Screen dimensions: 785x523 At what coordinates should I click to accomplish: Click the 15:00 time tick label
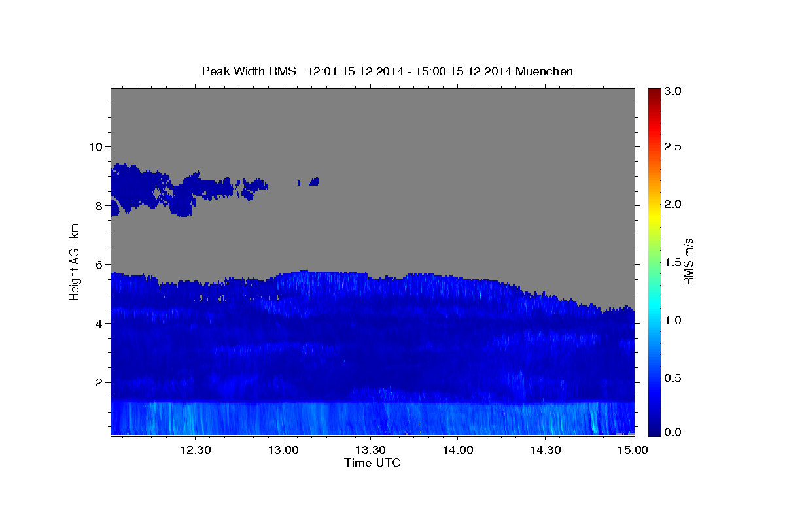pos(633,450)
